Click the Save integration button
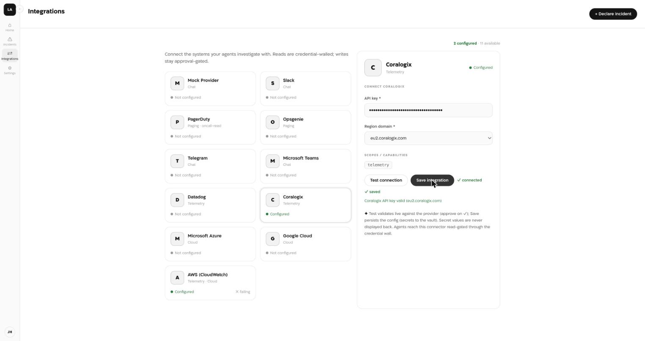Image resolution: width=645 pixels, height=341 pixels. point(432,180)
